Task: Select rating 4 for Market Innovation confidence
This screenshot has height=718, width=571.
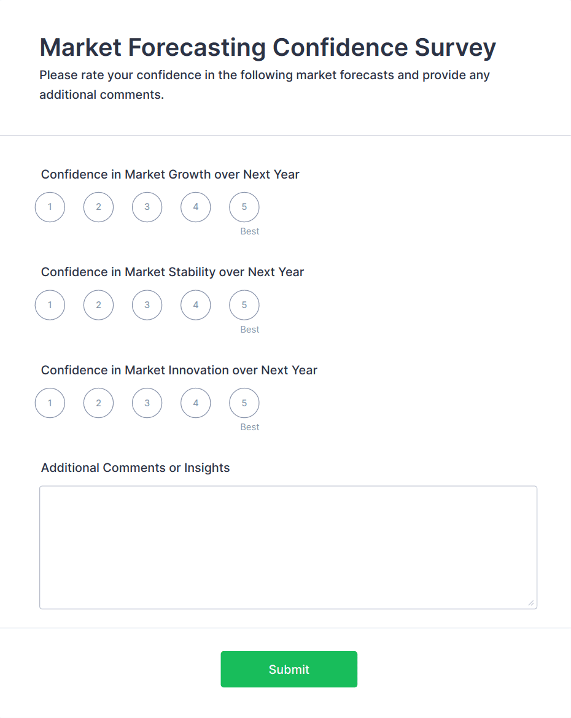Action: [x=195, y=403]
